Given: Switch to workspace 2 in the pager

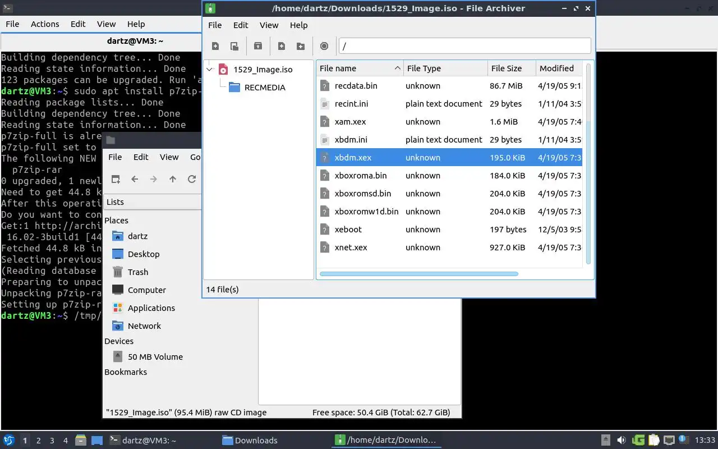Looking at the screenshot, I should point(39,441).
